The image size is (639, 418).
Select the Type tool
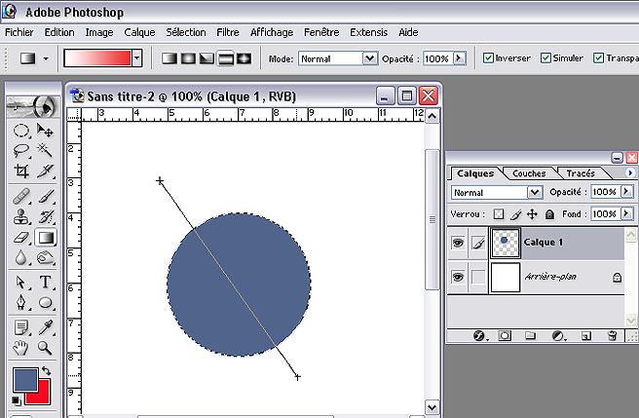click(x=45, y=283)
